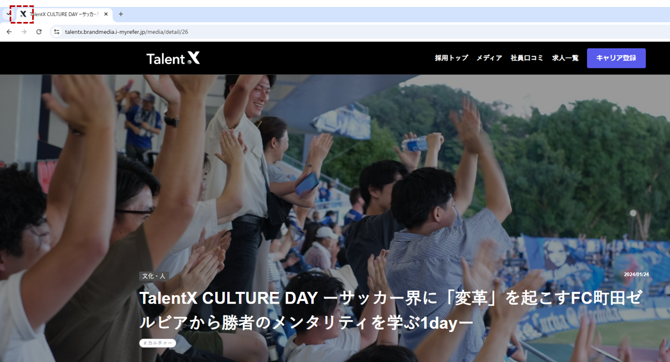The image size is (670, 362).
Task: Open メディア menu item
Action: click(x=489, y=58)
